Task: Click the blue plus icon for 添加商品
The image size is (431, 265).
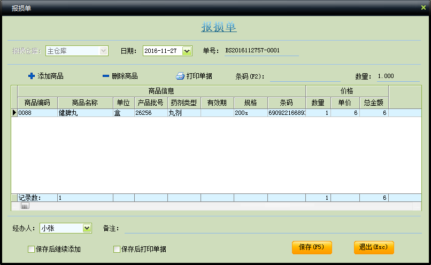Action: tap(32, 76)
